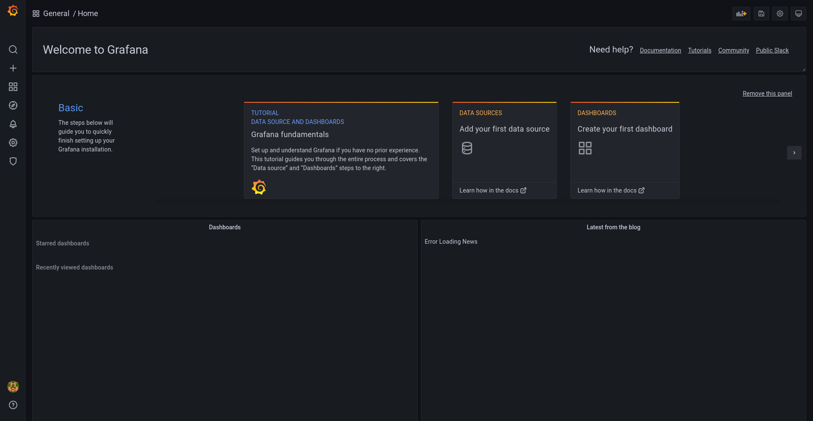Cycle view mode with monitor icon
Viewport: 813px width, 421px height.
pyautogui.click(x=798, y=14)
